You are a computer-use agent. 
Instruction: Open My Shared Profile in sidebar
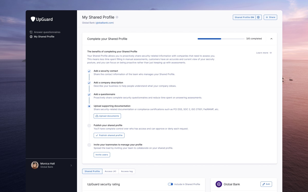coord(42,37)
